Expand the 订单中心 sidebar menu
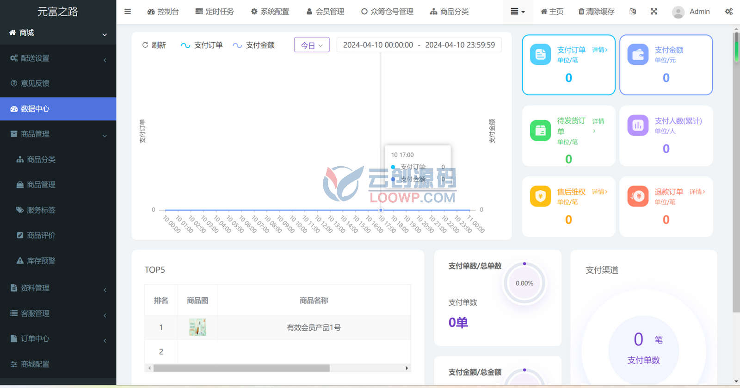 [x=58, y=338]
